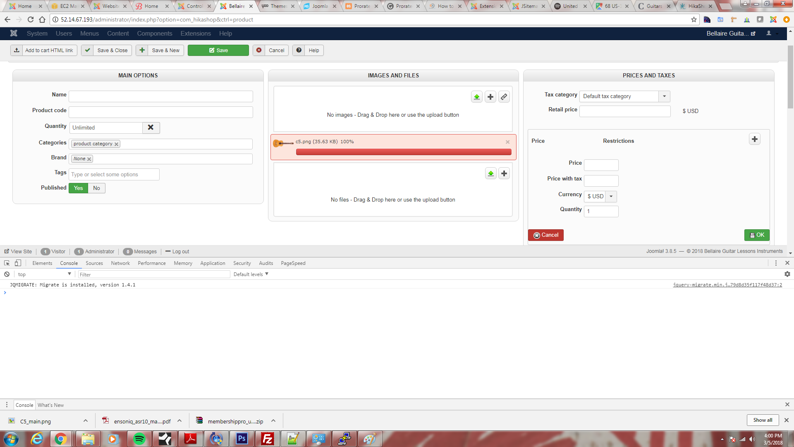794x447 pixels.
Task: Expand the Tax category dropdown
Action: coord(664,96)
